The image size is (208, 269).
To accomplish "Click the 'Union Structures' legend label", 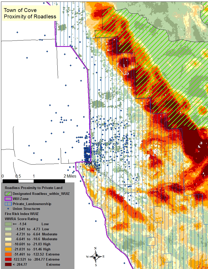I will tap(27, 209).
